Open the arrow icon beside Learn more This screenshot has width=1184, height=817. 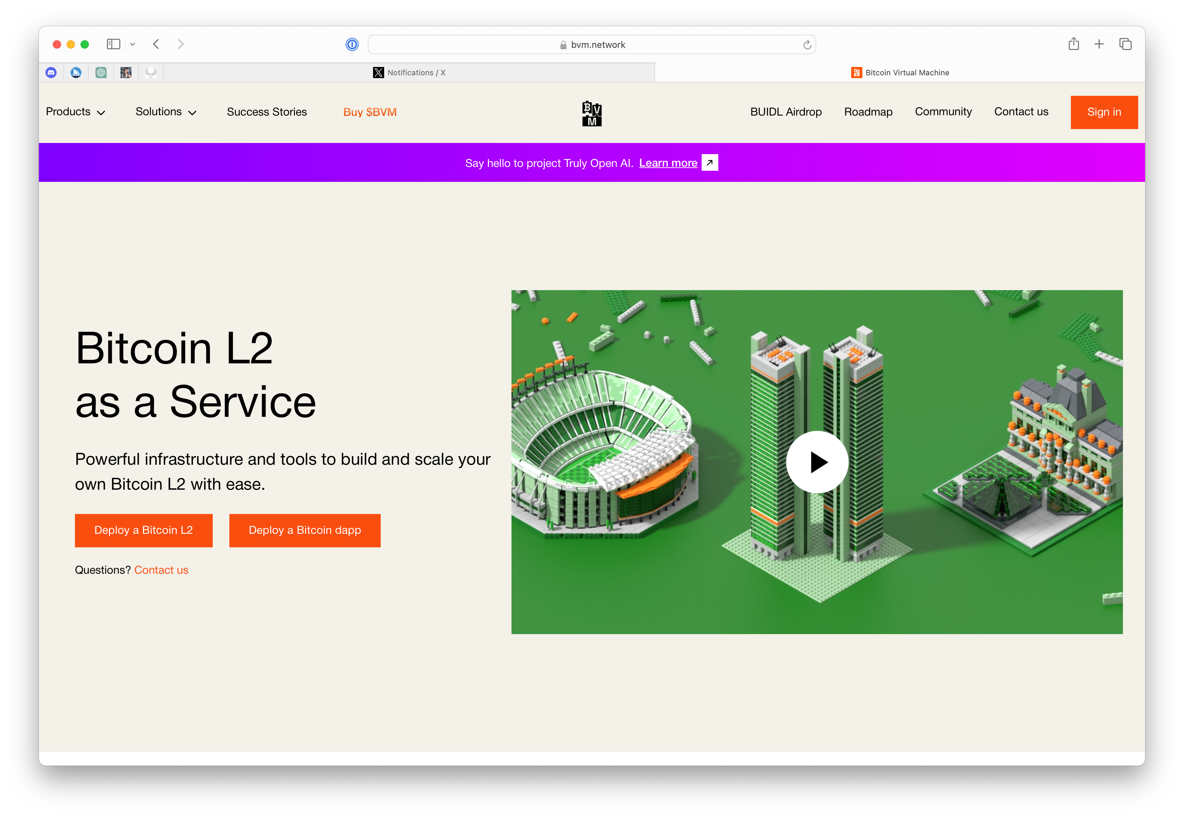click(710, 163)
